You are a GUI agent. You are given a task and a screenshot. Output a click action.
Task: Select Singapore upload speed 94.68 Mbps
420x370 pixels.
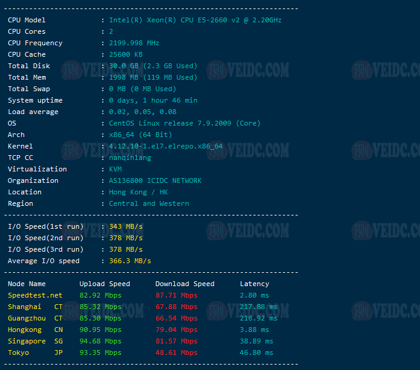100,341
